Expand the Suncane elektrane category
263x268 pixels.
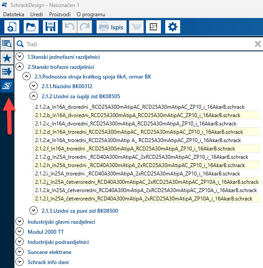(x=20, y=252)
